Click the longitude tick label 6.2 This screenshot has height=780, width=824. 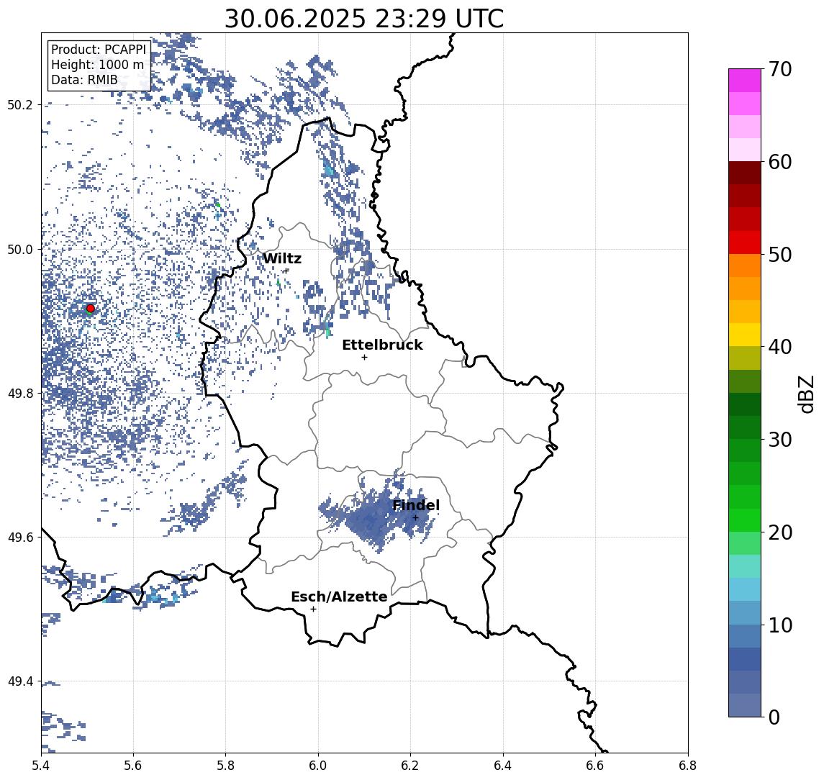410,766
